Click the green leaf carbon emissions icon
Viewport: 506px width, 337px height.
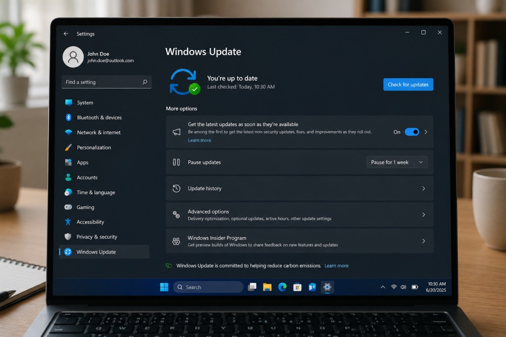(169, 266)
